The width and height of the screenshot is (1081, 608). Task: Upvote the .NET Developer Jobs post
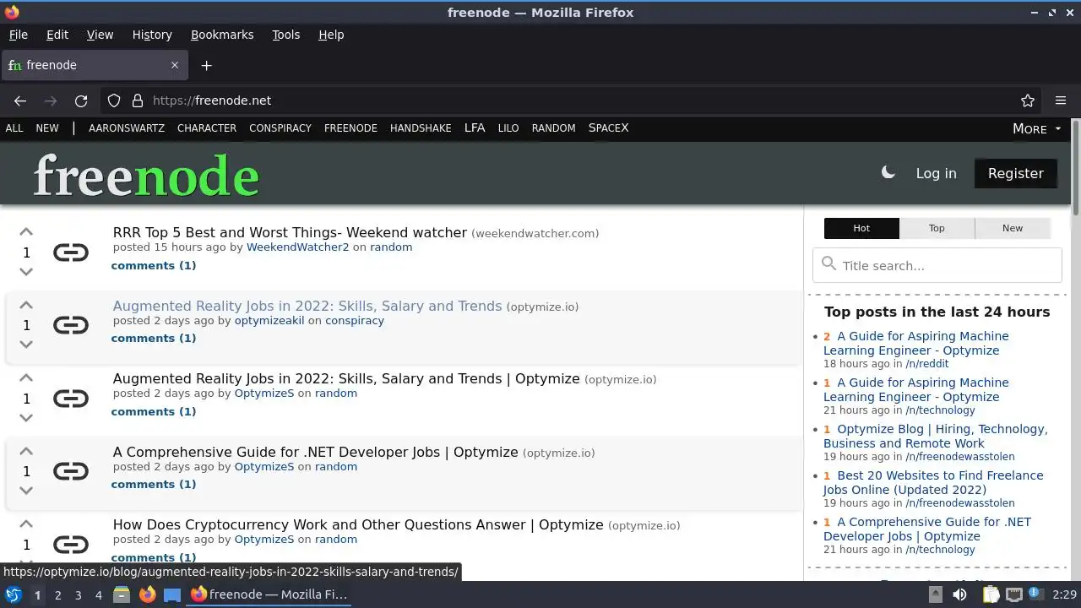26,451
